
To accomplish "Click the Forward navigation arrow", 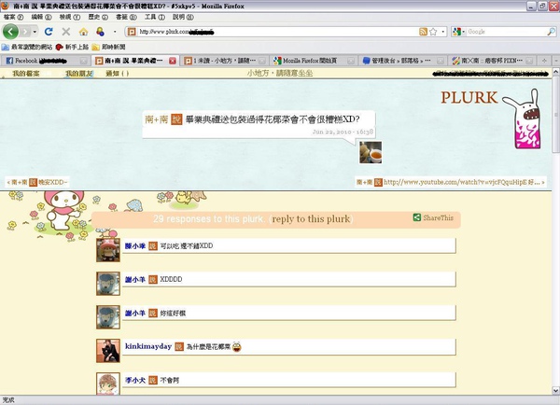I will [x=24, y=32].
